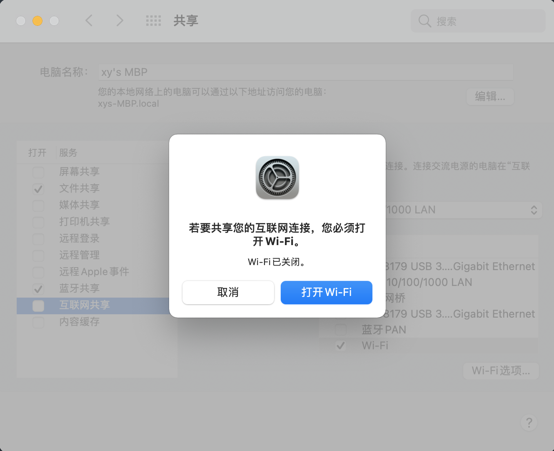
Task: Select 远程 Apple 事件 service row
Action: pyautogui.click(x=94, y=271)
